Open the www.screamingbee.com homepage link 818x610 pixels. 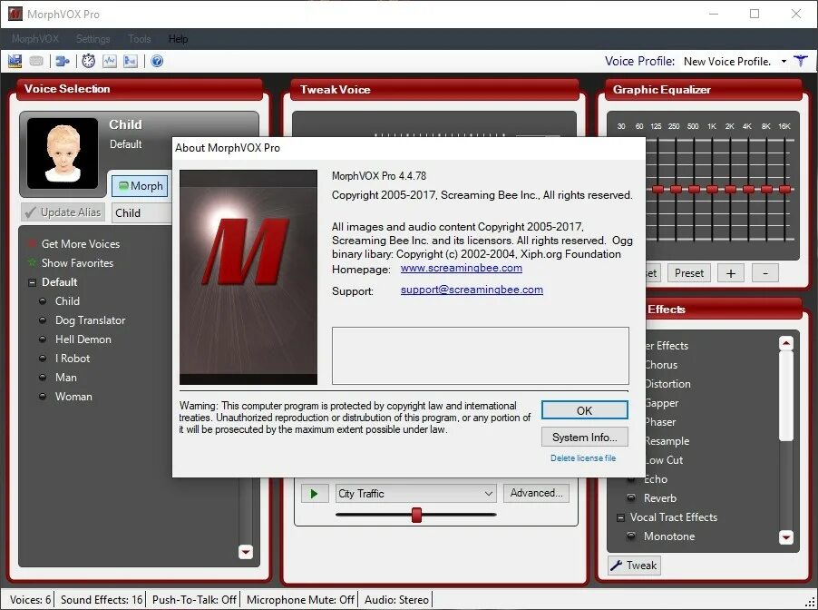click(x=462, y=268)
